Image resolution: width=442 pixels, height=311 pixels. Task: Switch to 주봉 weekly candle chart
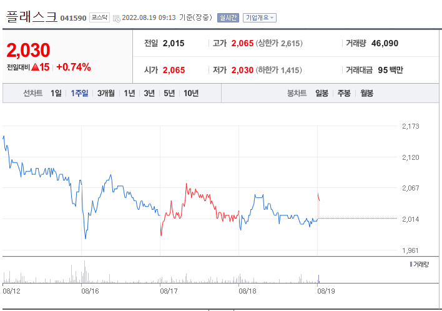click(x=344, y=93)
